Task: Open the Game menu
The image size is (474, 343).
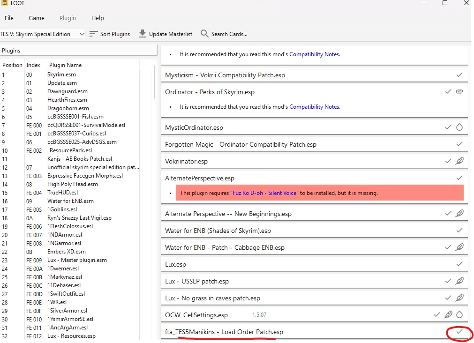Action: pyautogui.click(x=37, y=18)
